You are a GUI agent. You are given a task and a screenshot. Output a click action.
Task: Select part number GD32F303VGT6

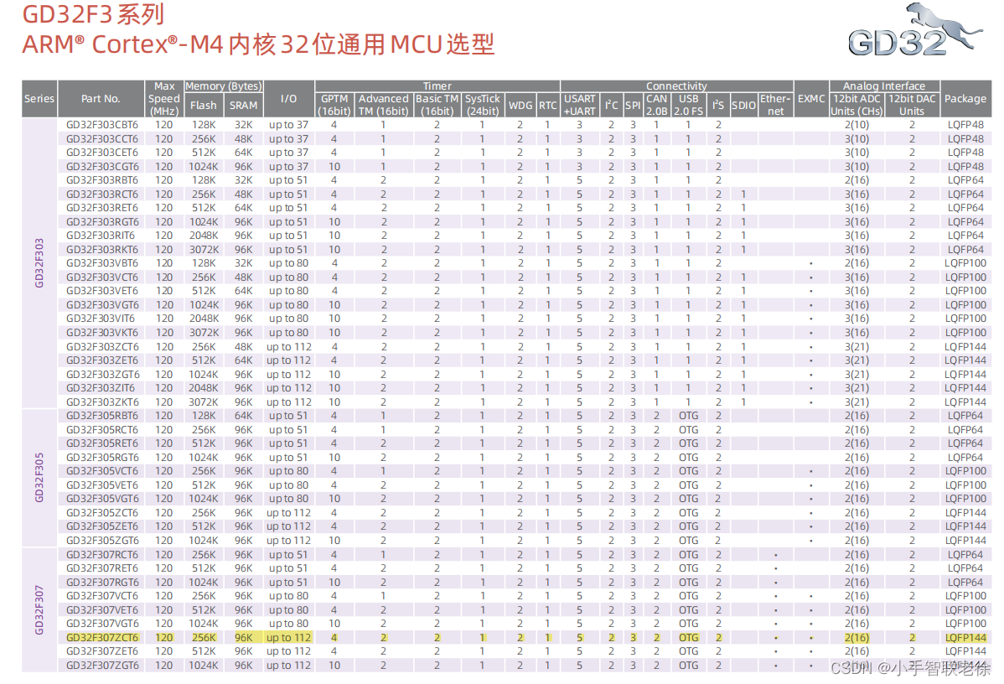point(102,305)
